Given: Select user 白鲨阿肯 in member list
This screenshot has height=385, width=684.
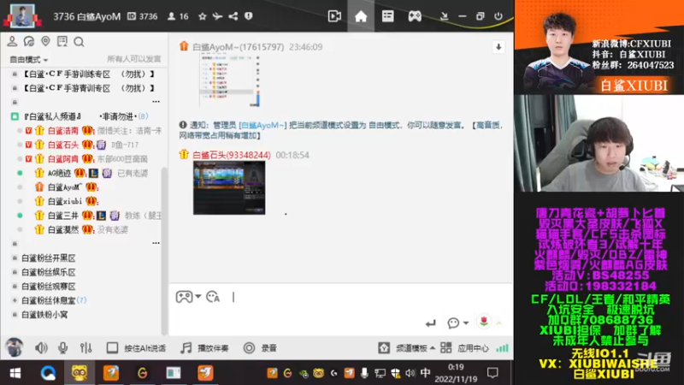Looking at the screenshot, I should click(x=63, y=159).
